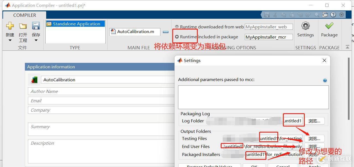Switch to the COMPILER tab

point(24,15)
